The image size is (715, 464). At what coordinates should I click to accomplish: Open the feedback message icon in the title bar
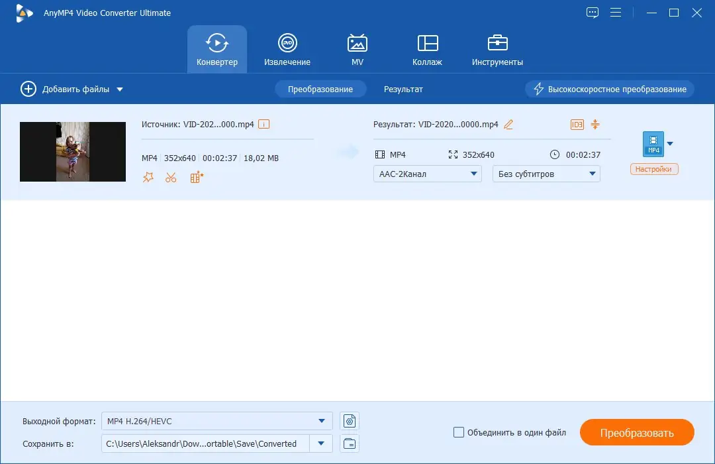(x=592, y=12)
